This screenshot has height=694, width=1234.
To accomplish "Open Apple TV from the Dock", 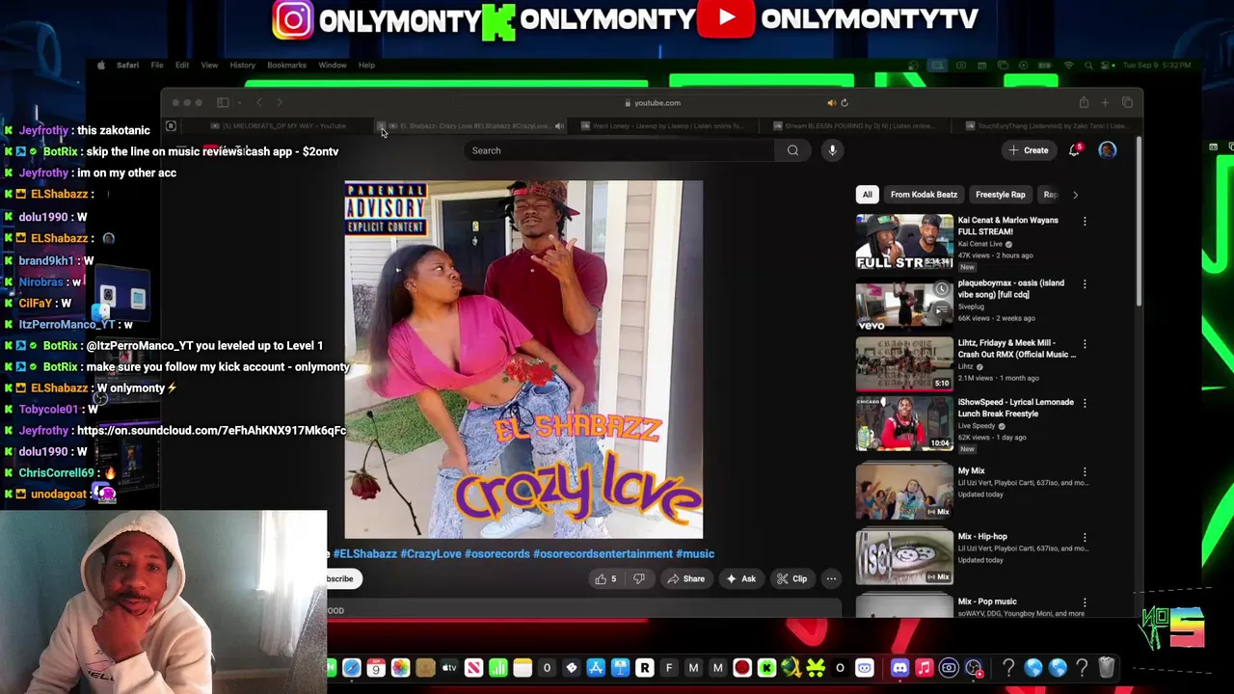I will tap(449, 668).
